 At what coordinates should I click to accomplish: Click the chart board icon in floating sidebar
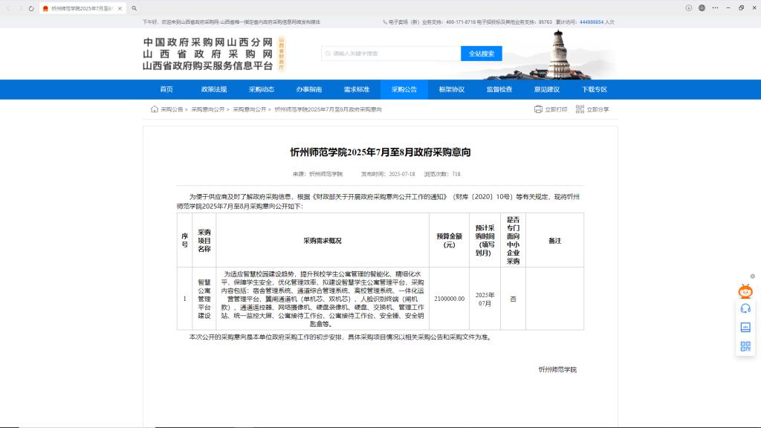click(745, 327)
